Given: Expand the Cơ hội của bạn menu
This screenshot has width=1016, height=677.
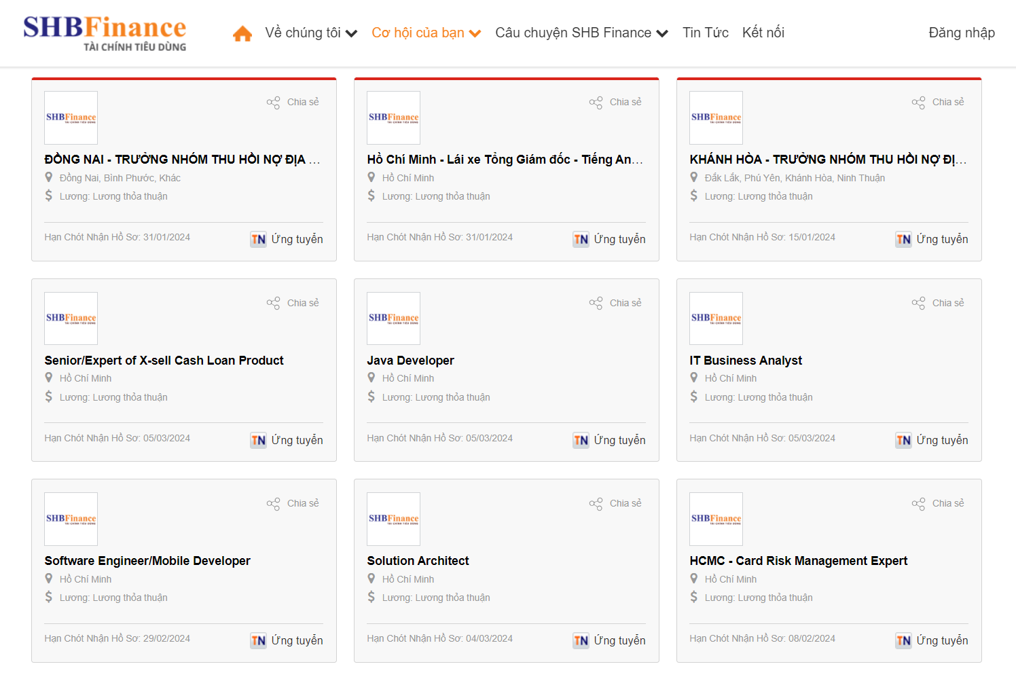Looking at the screenshot, I should tap(427, 33).
